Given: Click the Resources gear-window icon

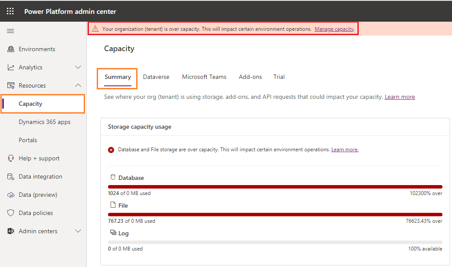Looking at the screenshot, I should pos(11,85).
